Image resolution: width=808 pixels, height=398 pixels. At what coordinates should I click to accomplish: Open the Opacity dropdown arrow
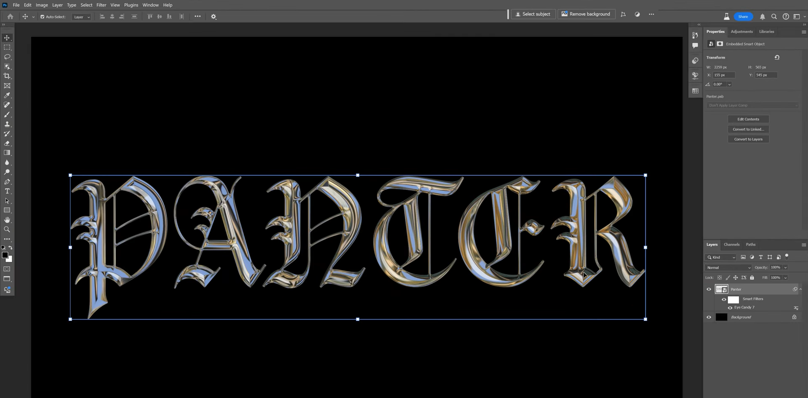(x=785, y=267)
